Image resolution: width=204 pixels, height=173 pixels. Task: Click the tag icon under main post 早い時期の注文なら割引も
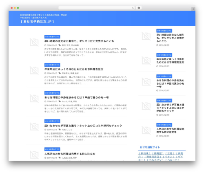(x=60, y=45)
